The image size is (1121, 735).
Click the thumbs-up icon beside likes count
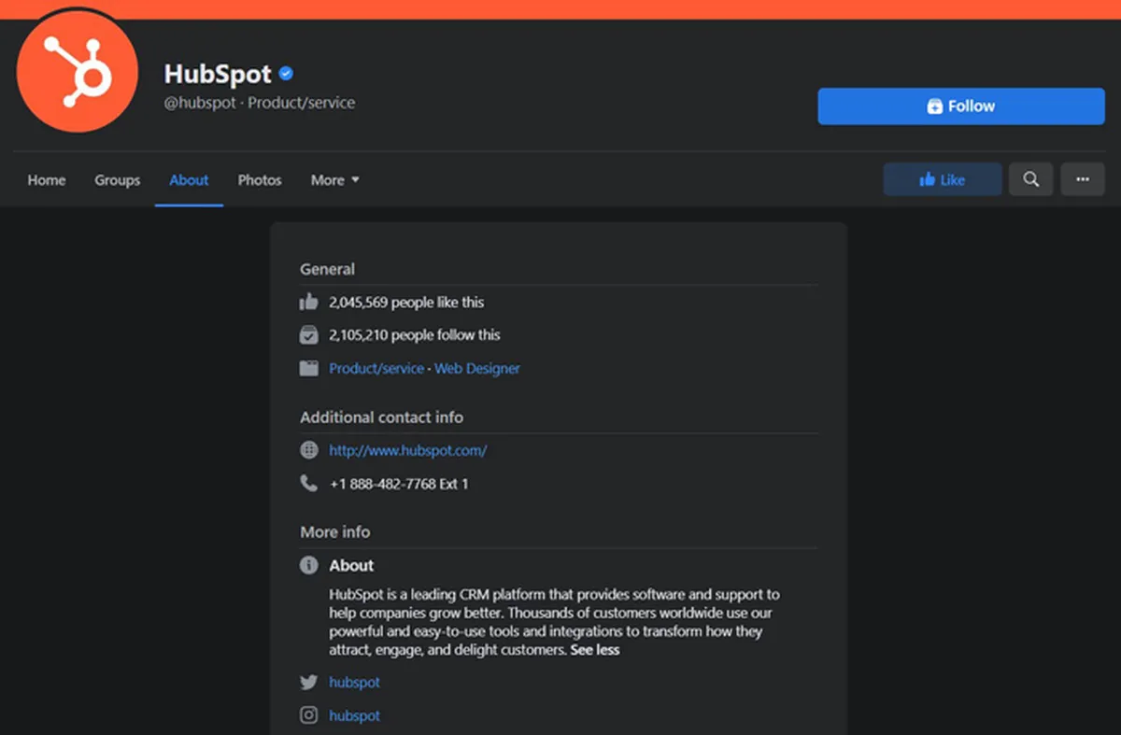(x=309, y=302)
